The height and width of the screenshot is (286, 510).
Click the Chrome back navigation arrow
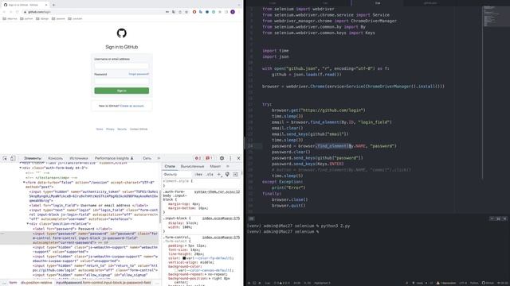(x=4, y=12)
